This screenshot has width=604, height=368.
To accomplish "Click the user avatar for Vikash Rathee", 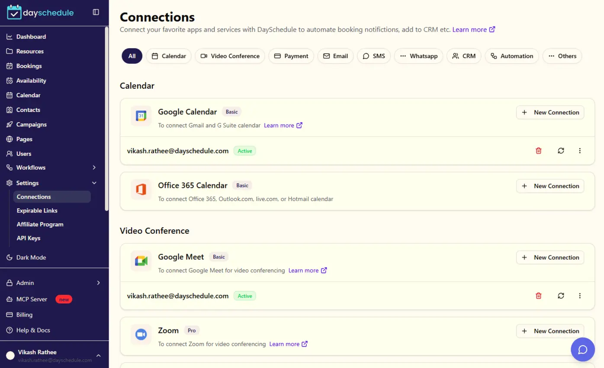I will (10, 356).
